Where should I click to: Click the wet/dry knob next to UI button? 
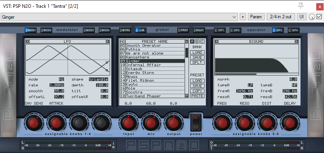[312, 17]
